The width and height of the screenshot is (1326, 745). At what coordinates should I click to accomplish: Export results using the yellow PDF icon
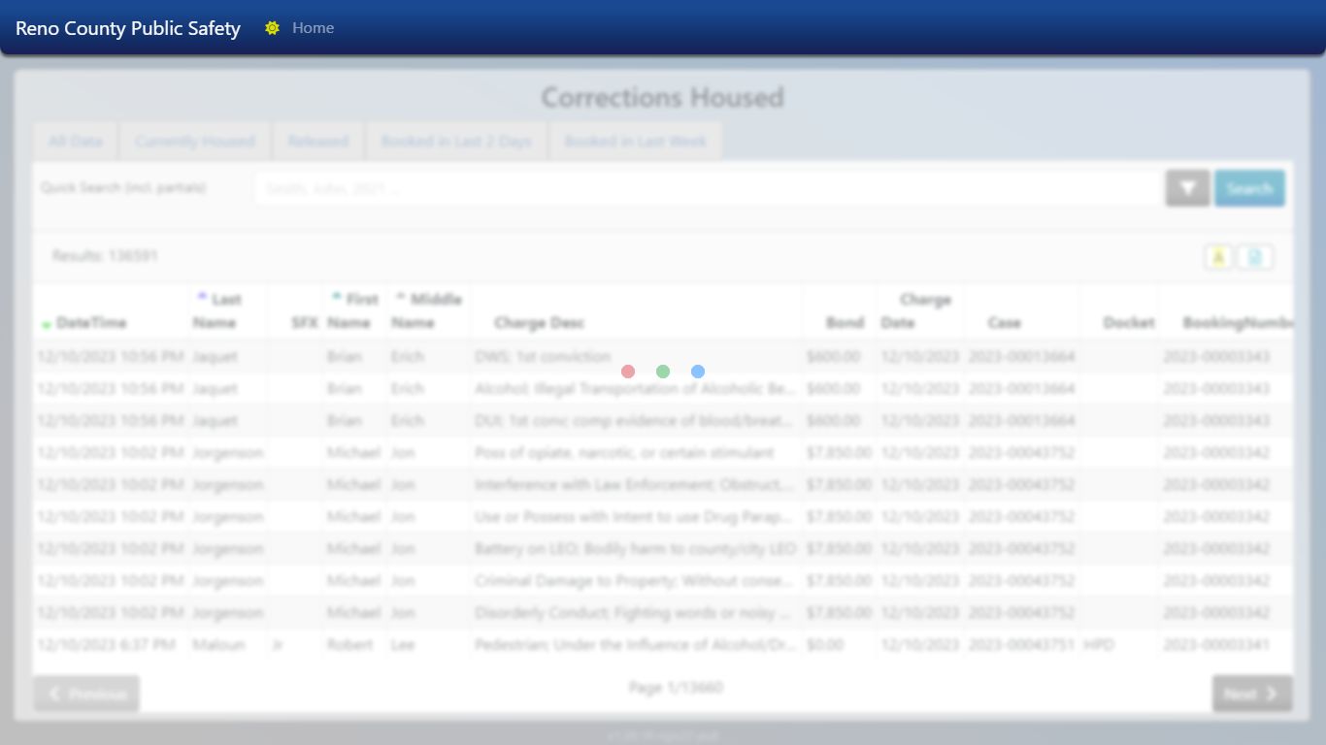point(1218,257)
